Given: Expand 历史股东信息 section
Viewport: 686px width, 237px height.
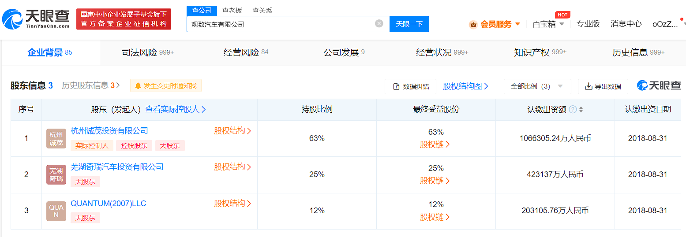Looking at the screenshot, I should (91, 85).
